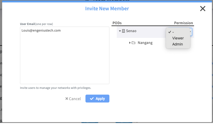Click the checkmark icon on Apply
This screenshot has width=213, height=124.
92,99
